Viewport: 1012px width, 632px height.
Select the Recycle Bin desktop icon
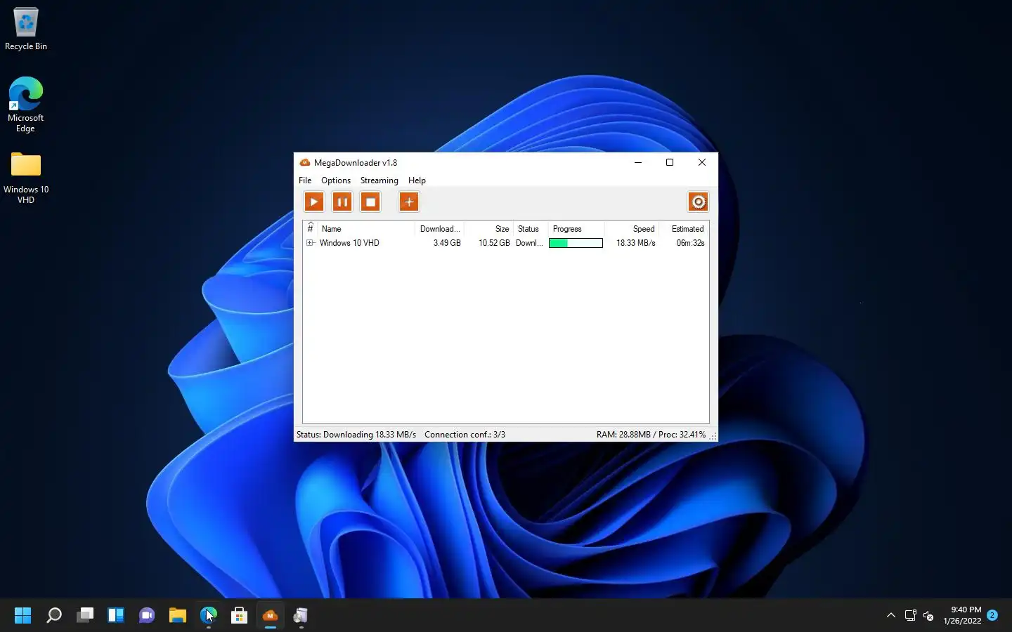point(26,29)
